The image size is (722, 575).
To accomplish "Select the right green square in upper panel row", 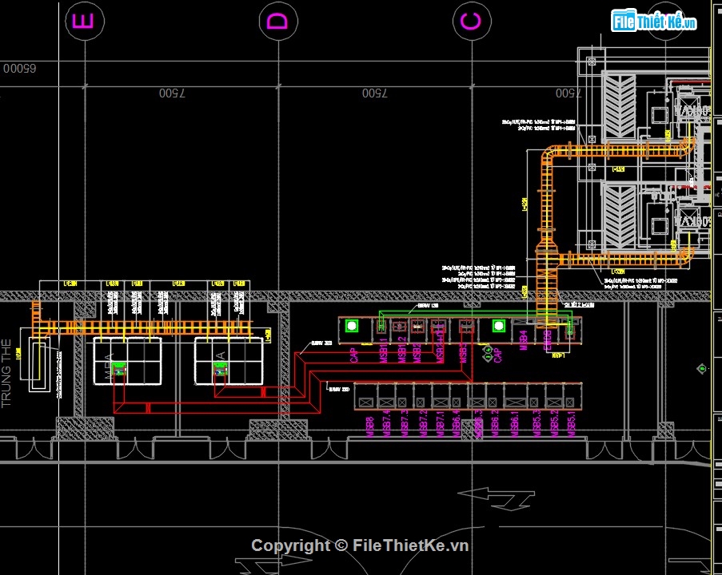I will 498,326.
